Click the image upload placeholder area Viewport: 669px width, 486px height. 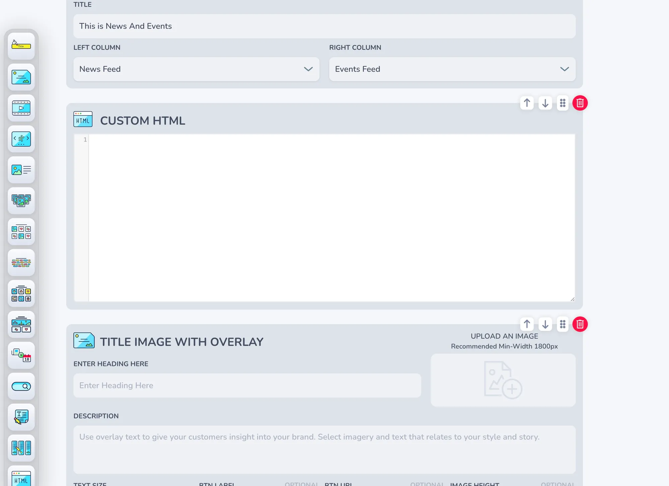(x=503, y=380)
